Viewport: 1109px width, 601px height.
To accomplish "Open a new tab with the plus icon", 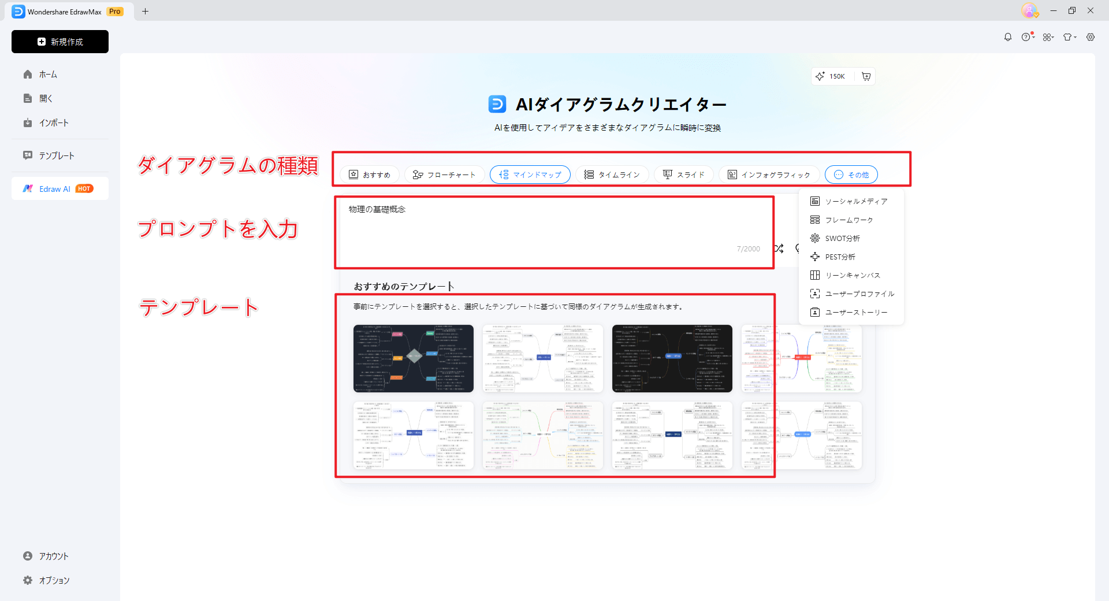I will tap(145, 11).
